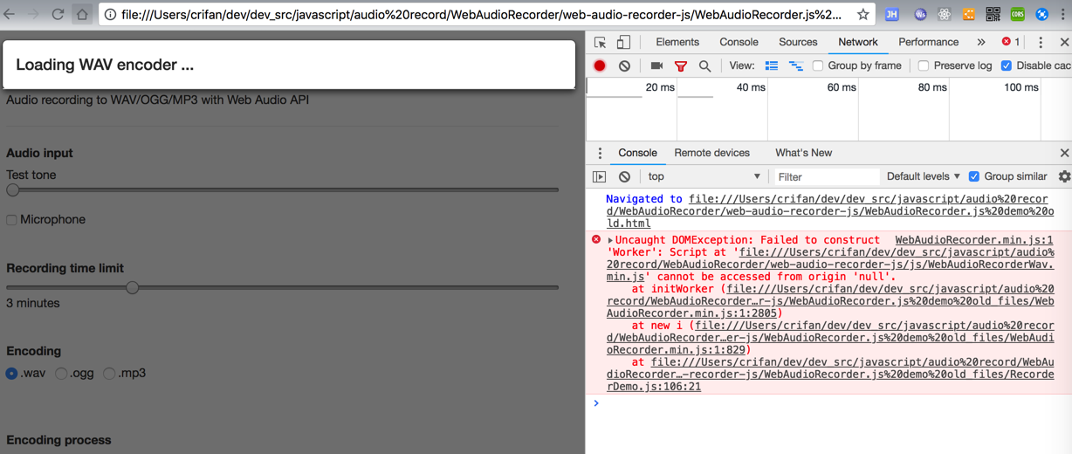Screen dimensions: 1072x454
Task: Go forward with the browser forward arrow
Action: (33, 14)
